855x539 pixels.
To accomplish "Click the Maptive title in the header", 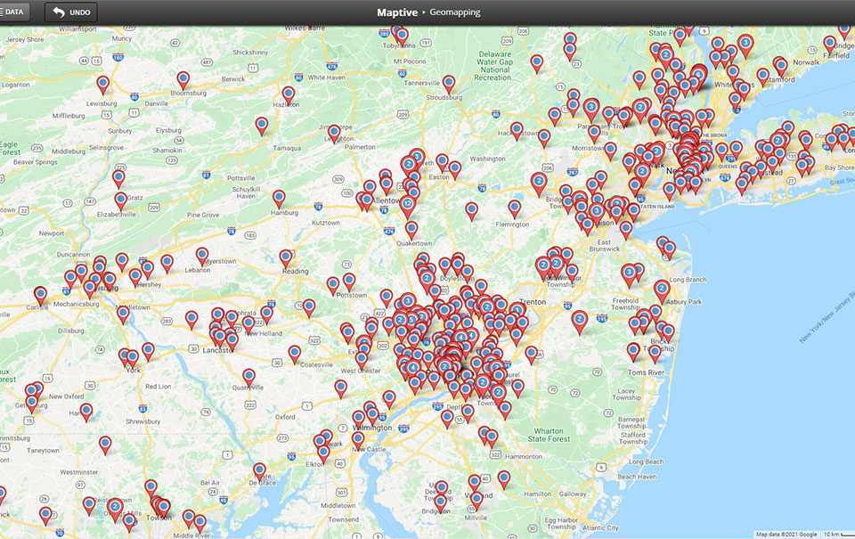I will tap(397, 12).
